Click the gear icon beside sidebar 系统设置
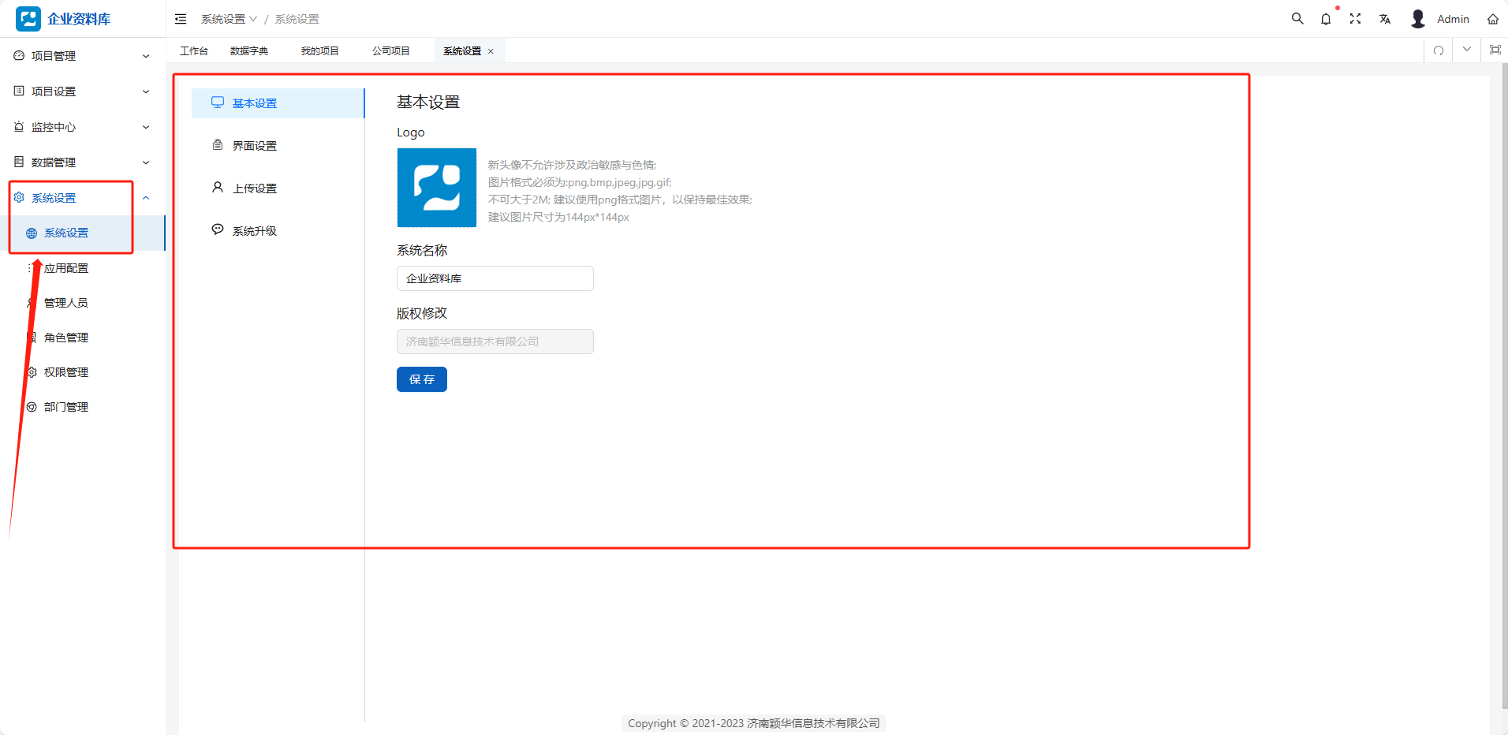The height and width of the screenshot is (735, 1508). [x=19, y=198]
